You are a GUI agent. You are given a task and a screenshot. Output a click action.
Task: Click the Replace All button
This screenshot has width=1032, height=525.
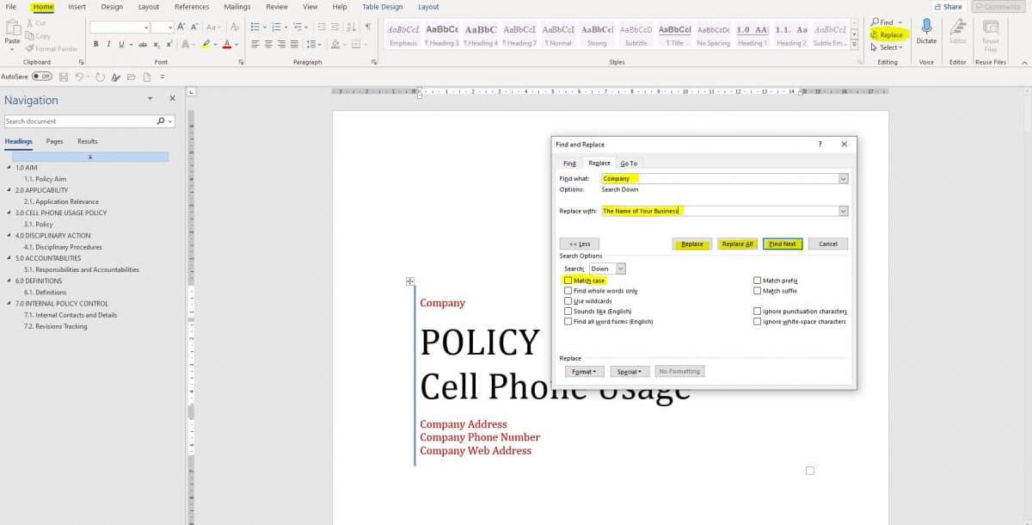737,244
